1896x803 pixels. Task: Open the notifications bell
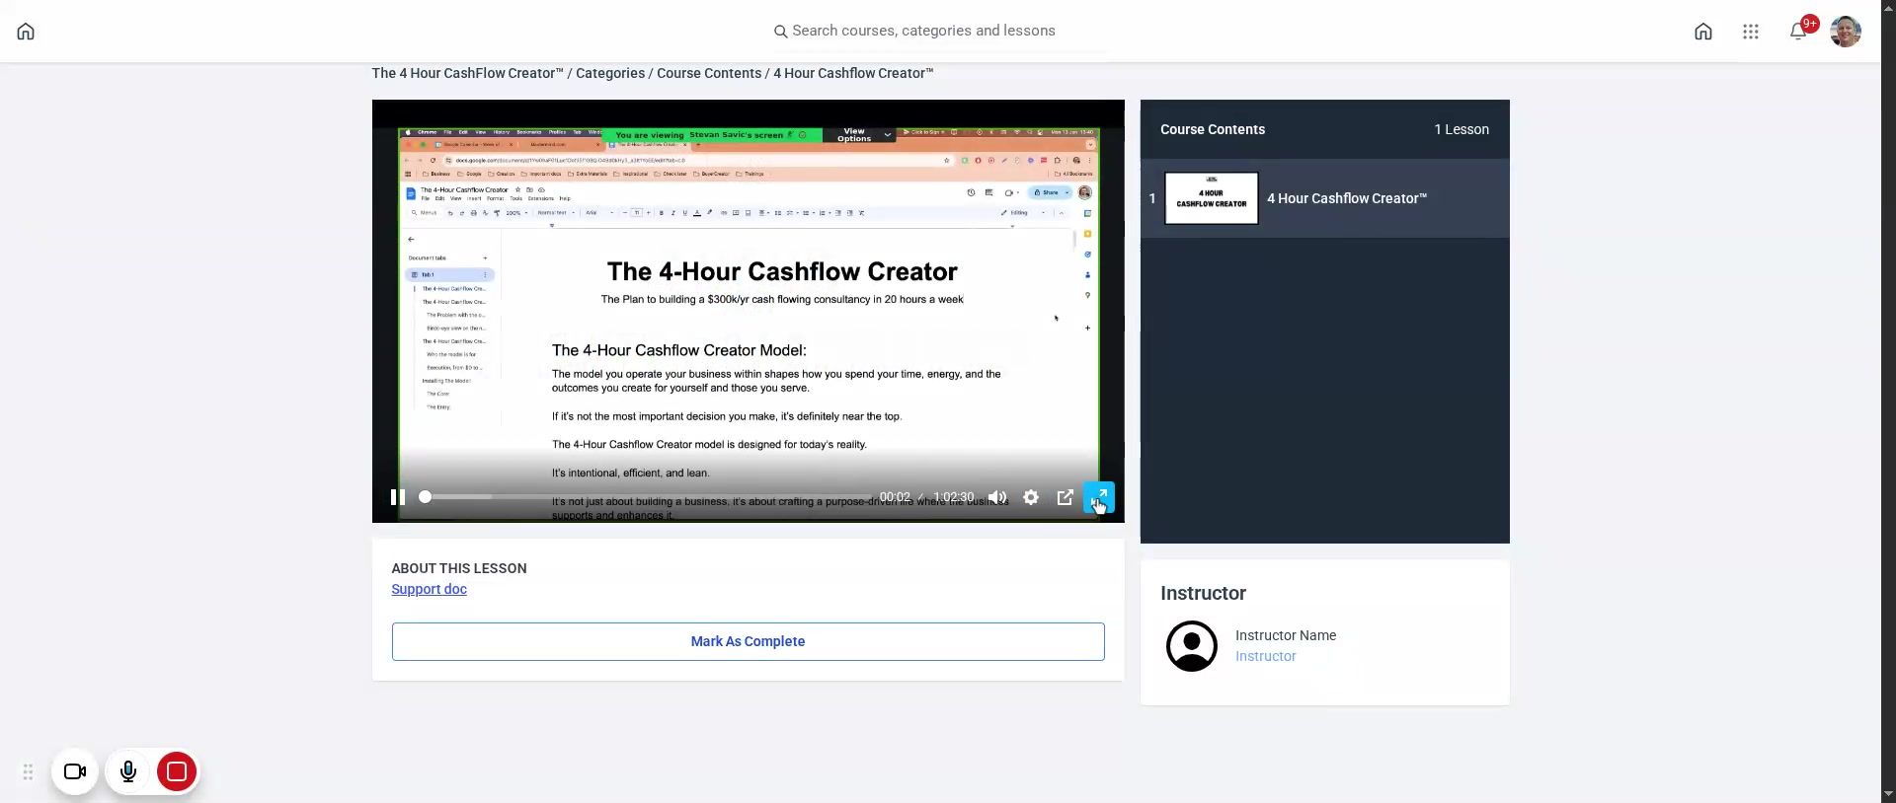click(1798, 32)
